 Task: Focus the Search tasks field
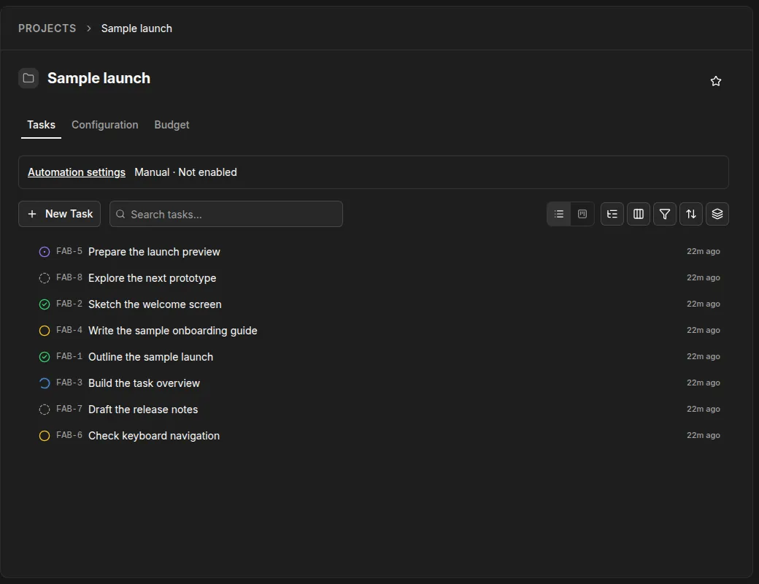226,214
